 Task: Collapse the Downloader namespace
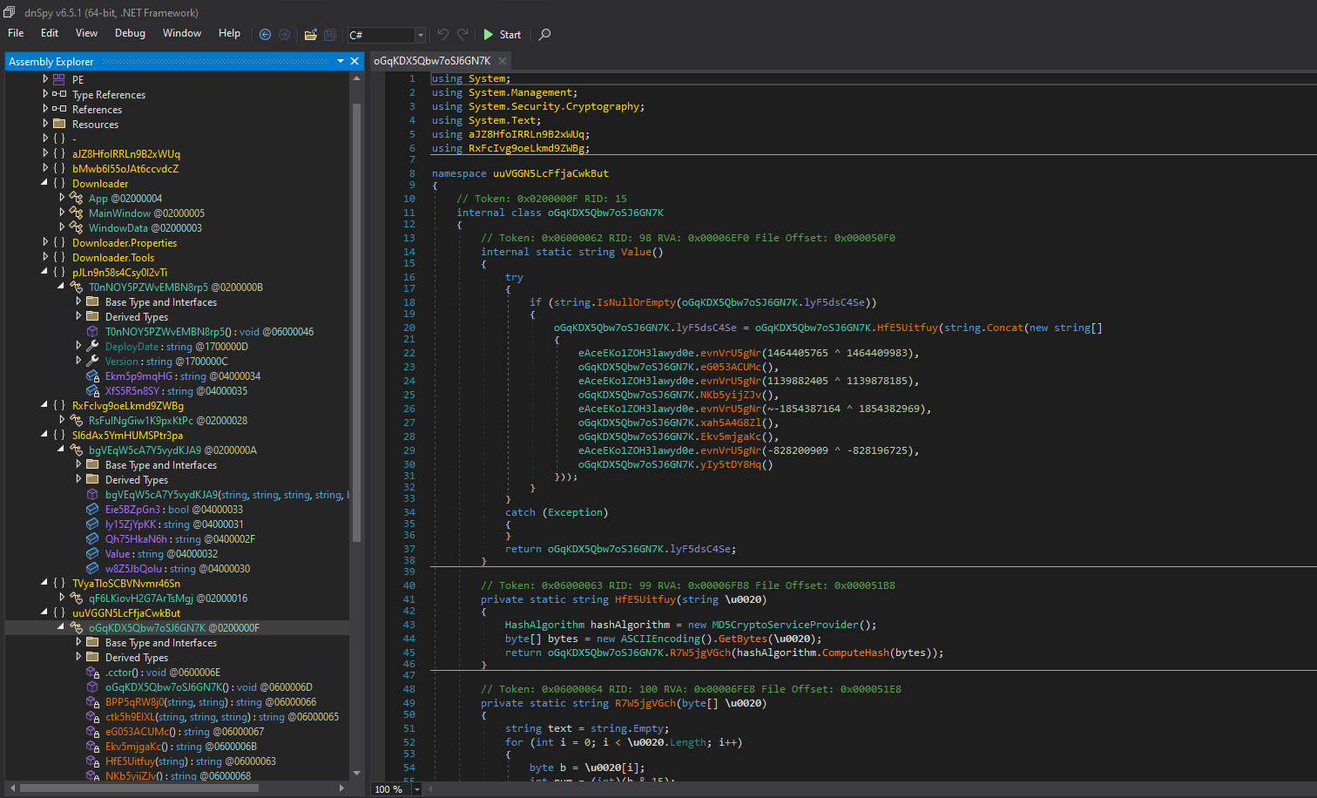pyautogui.click(x=45, y=183)
